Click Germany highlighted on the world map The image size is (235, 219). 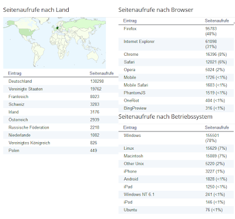pos(57,28)
